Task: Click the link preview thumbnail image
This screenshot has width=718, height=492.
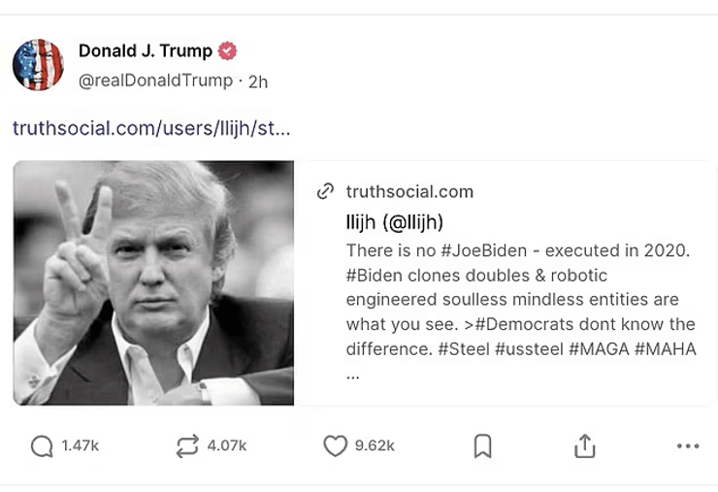Action: pyautogui.click(x=153, y=282)
